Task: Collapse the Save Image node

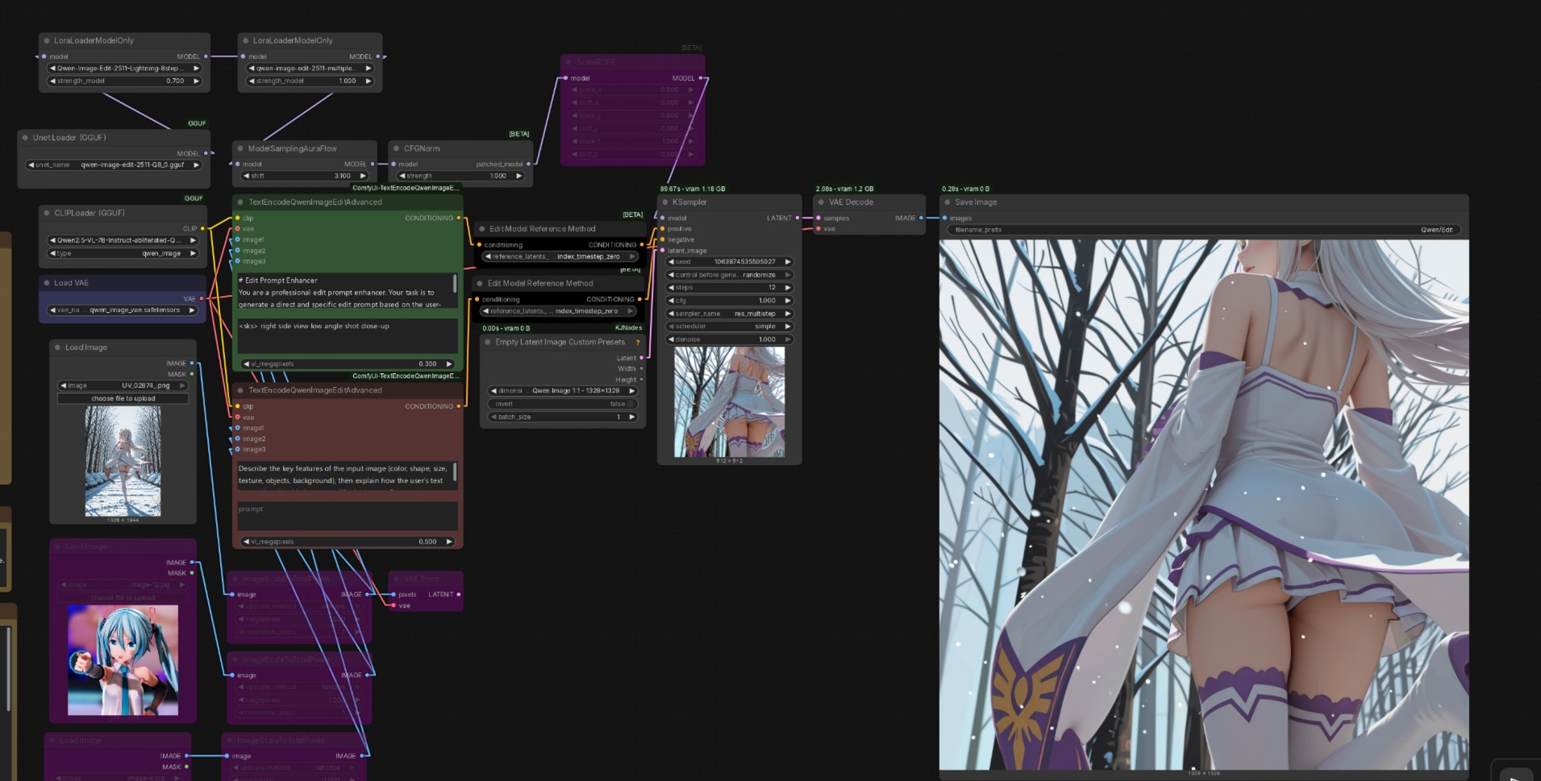Action: (948, 202)
